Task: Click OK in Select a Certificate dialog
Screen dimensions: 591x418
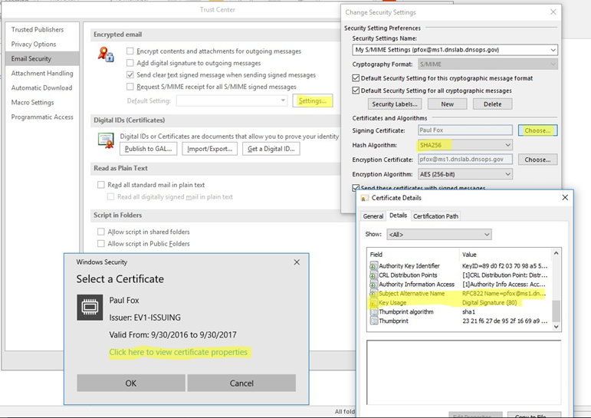Action: 131,383
